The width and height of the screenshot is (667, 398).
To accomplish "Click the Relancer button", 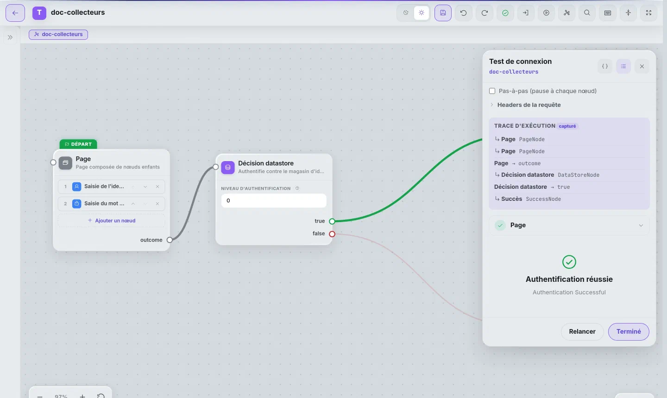I will (582, 332).
